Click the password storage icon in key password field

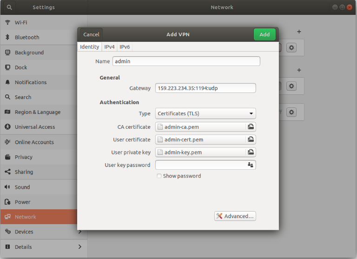click(251, 165)
